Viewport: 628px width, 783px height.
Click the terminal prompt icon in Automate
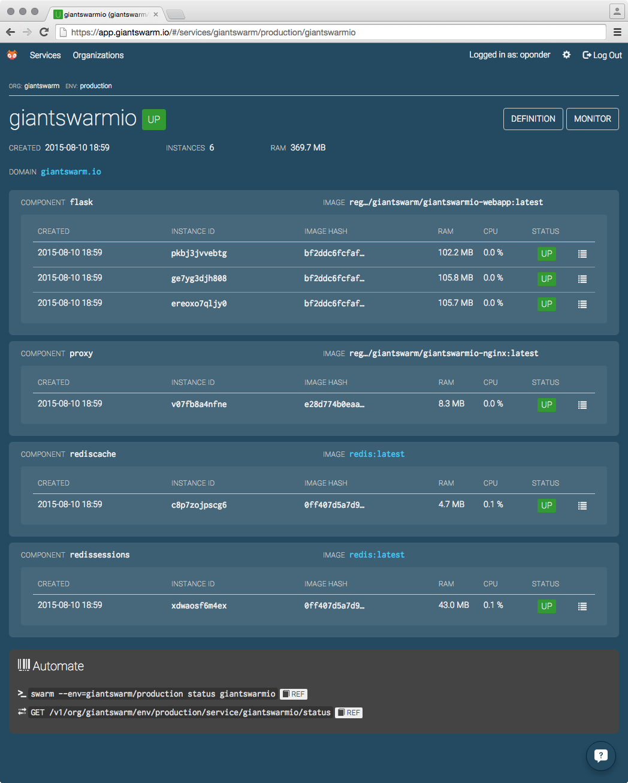coord(22,694)
